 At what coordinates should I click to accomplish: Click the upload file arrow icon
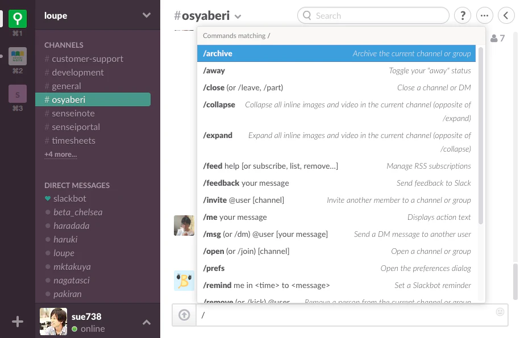[x=184, y=315]
